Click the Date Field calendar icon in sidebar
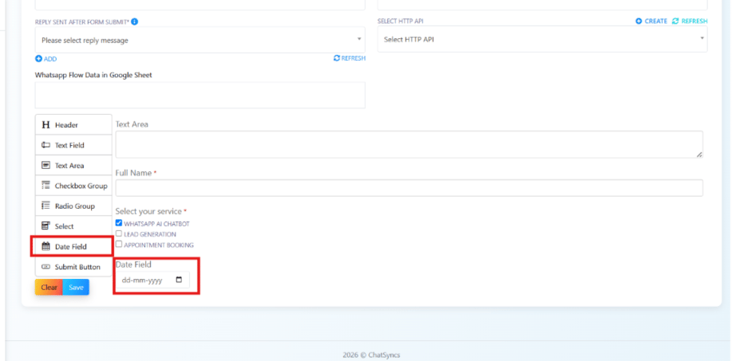732x361 pixels. point(46,246)
